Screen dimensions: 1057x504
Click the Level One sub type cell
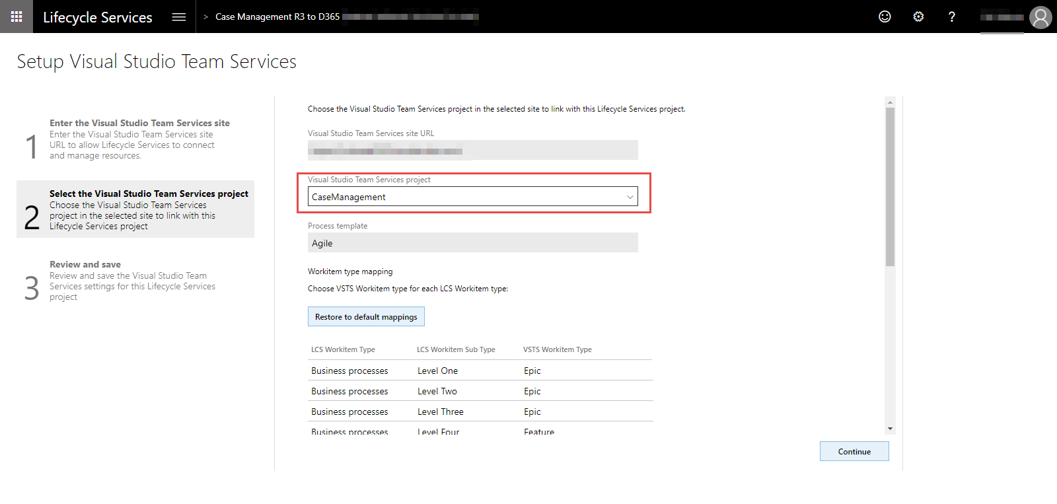[x=437, y=371]
